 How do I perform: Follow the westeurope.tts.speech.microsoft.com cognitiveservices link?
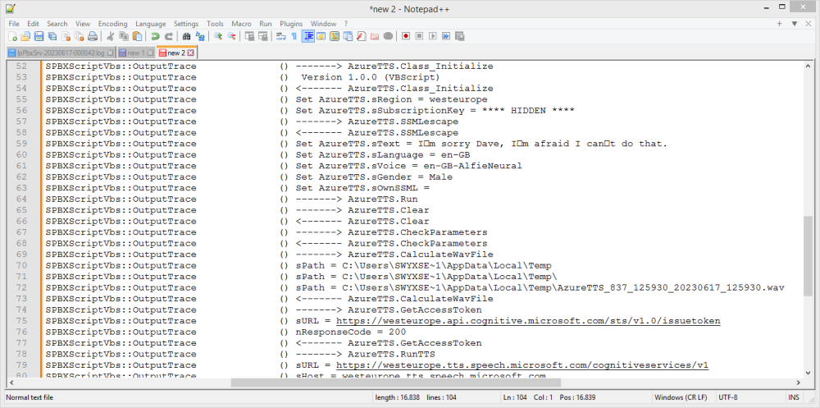point(522,364)
